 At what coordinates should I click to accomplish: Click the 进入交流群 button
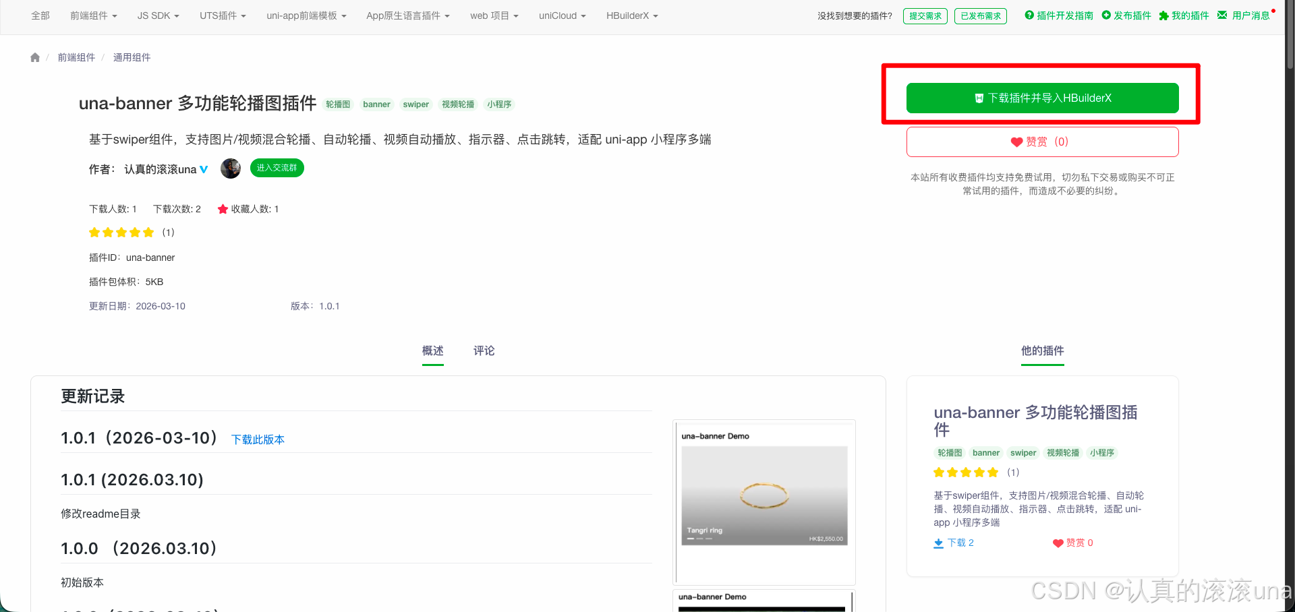[277, 168]
